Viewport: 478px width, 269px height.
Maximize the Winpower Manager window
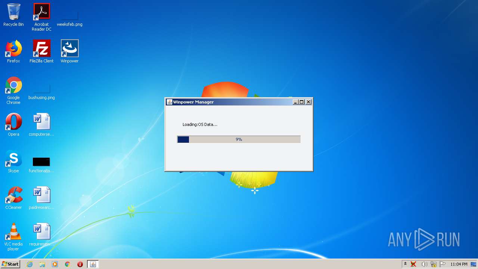click(x=302, y=102)
